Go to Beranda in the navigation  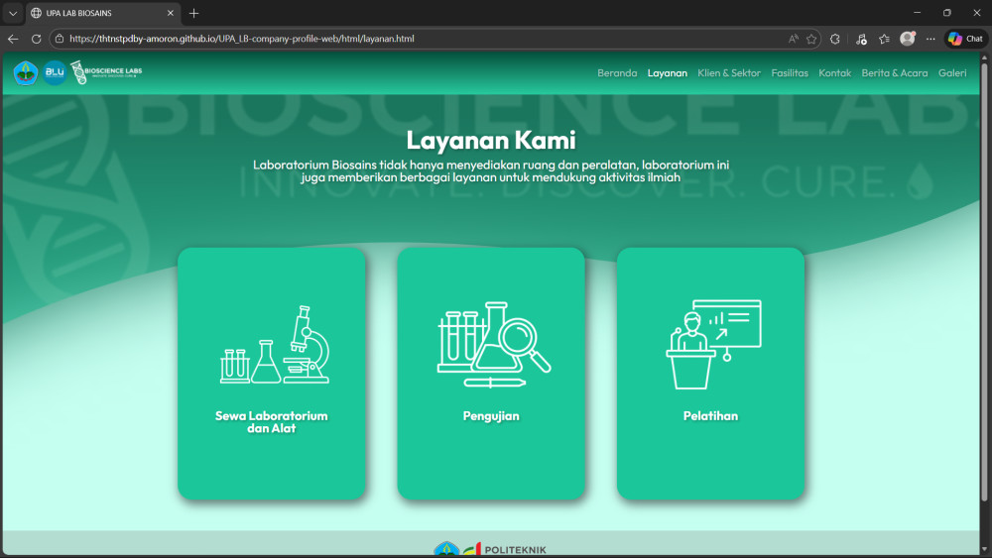pos(617,73)
